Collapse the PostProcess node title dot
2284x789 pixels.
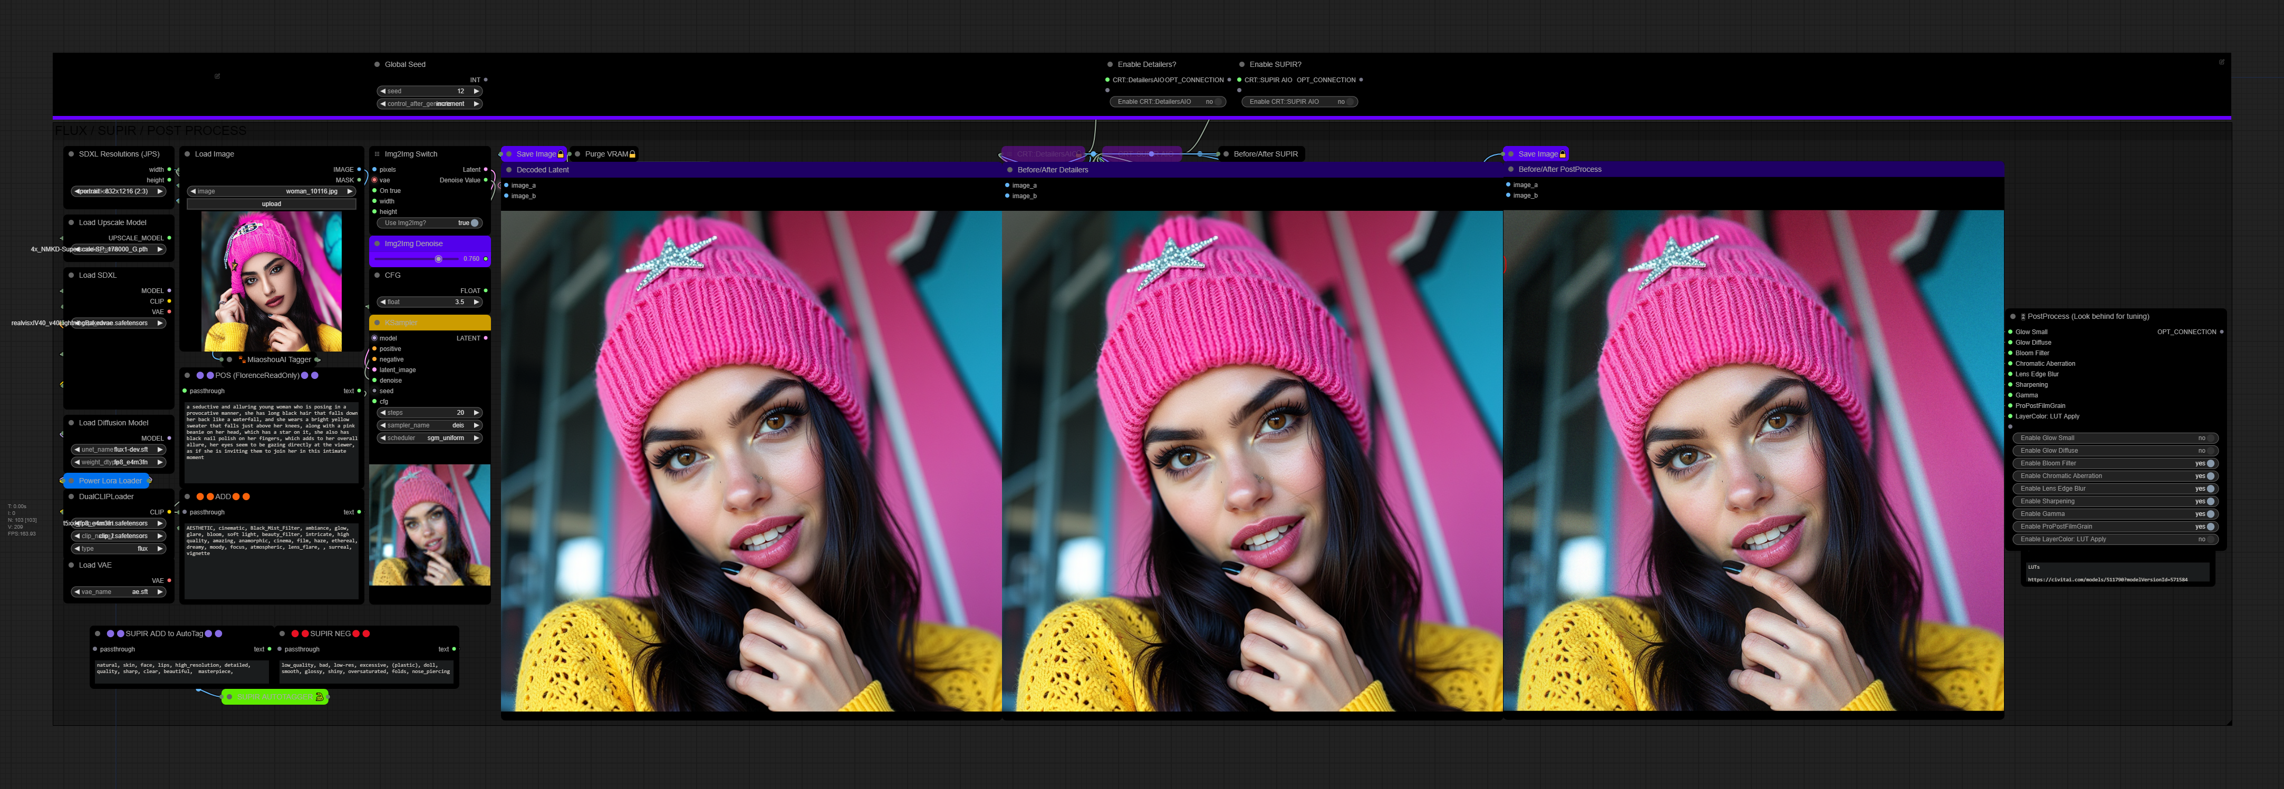2013,316
